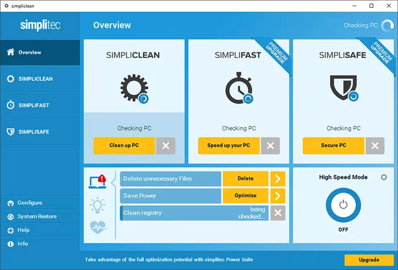
Task: Open System Restore in the sidebar
Action: click(x=40, y=217)
